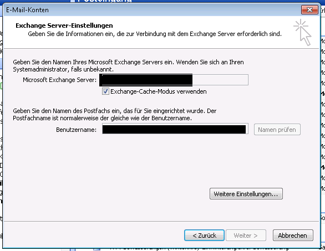
Task: Click the Benutzername label
Action: pos(77,130)
